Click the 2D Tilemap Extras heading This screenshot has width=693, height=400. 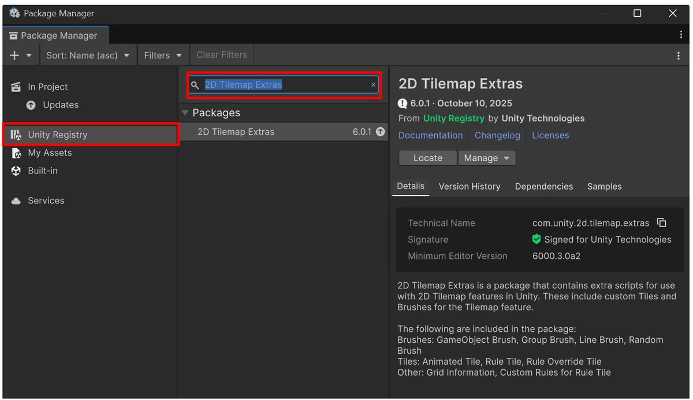tap(461, 84)
